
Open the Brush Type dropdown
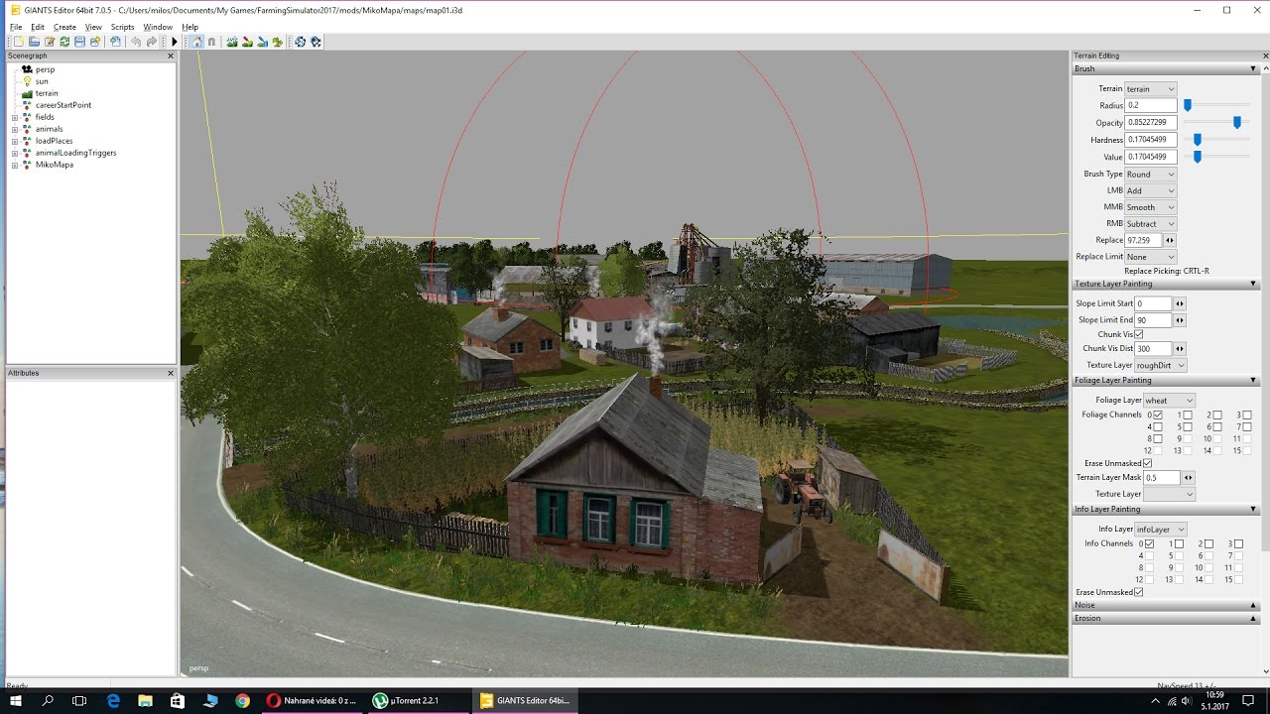(1150, 175)
